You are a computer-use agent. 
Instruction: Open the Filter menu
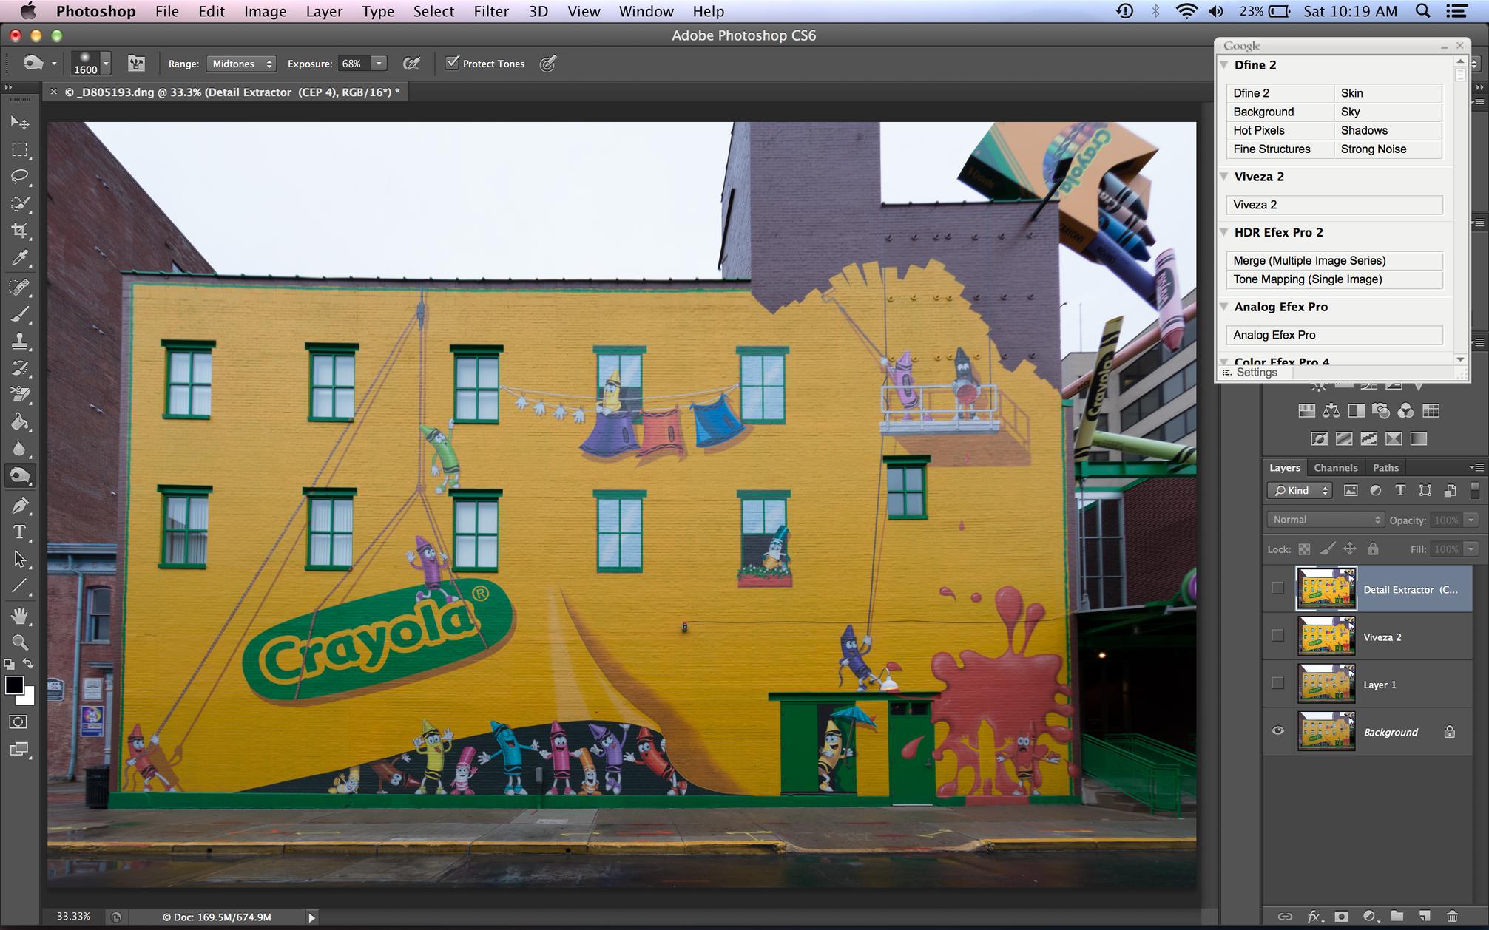point(491,11)
